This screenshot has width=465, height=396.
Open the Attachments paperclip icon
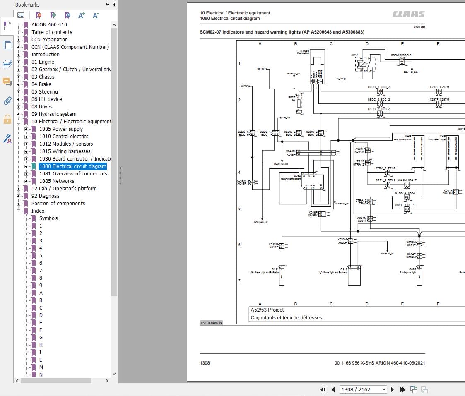[x=7, y=101]
